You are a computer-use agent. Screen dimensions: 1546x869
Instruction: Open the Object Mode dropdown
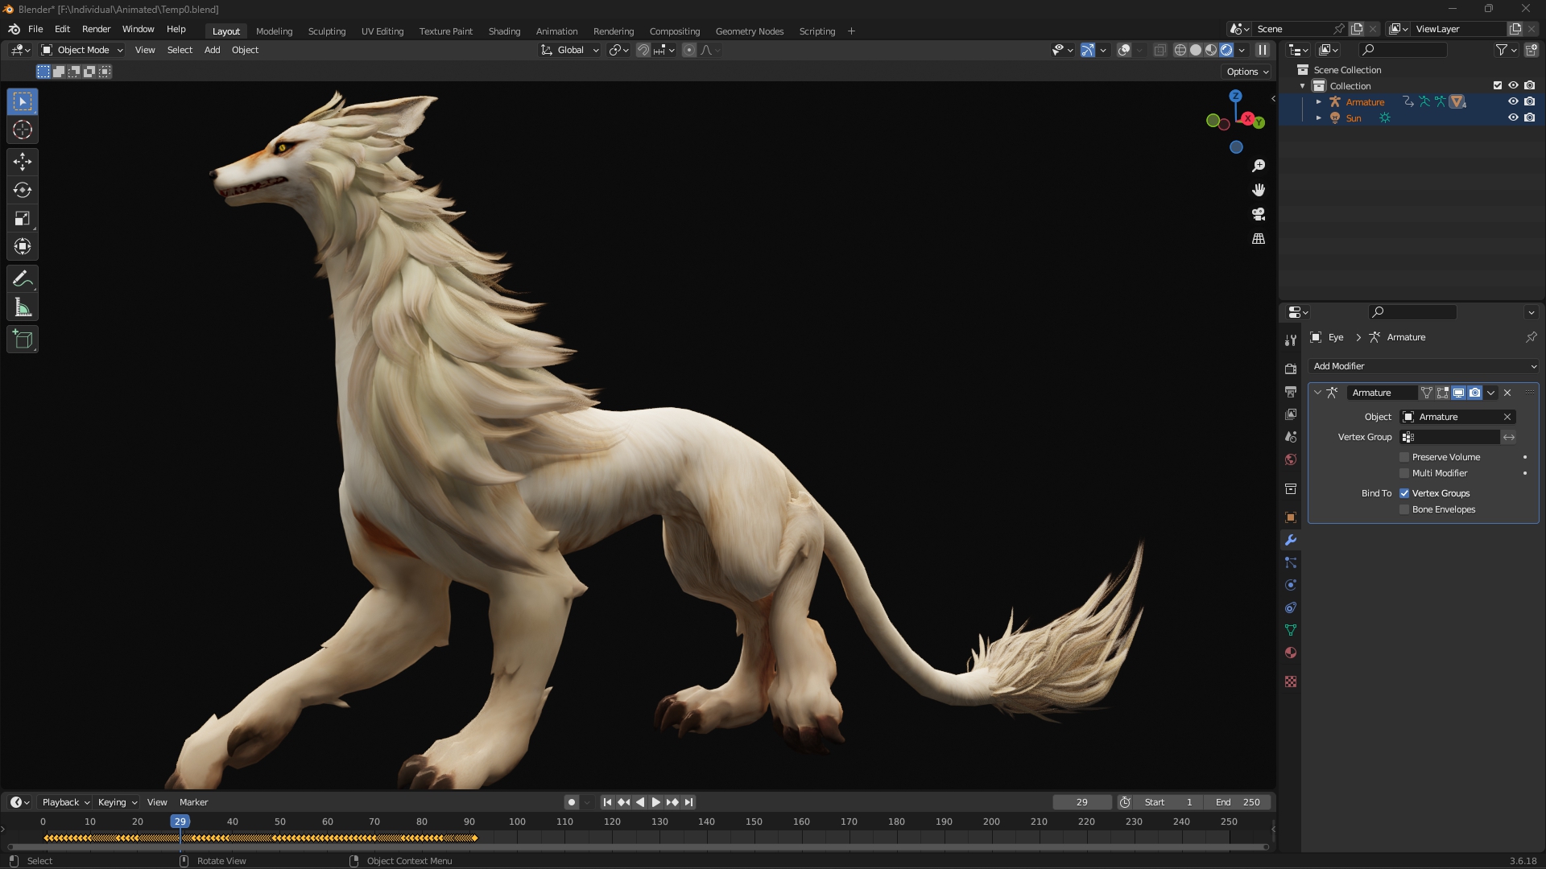point(82,50)
